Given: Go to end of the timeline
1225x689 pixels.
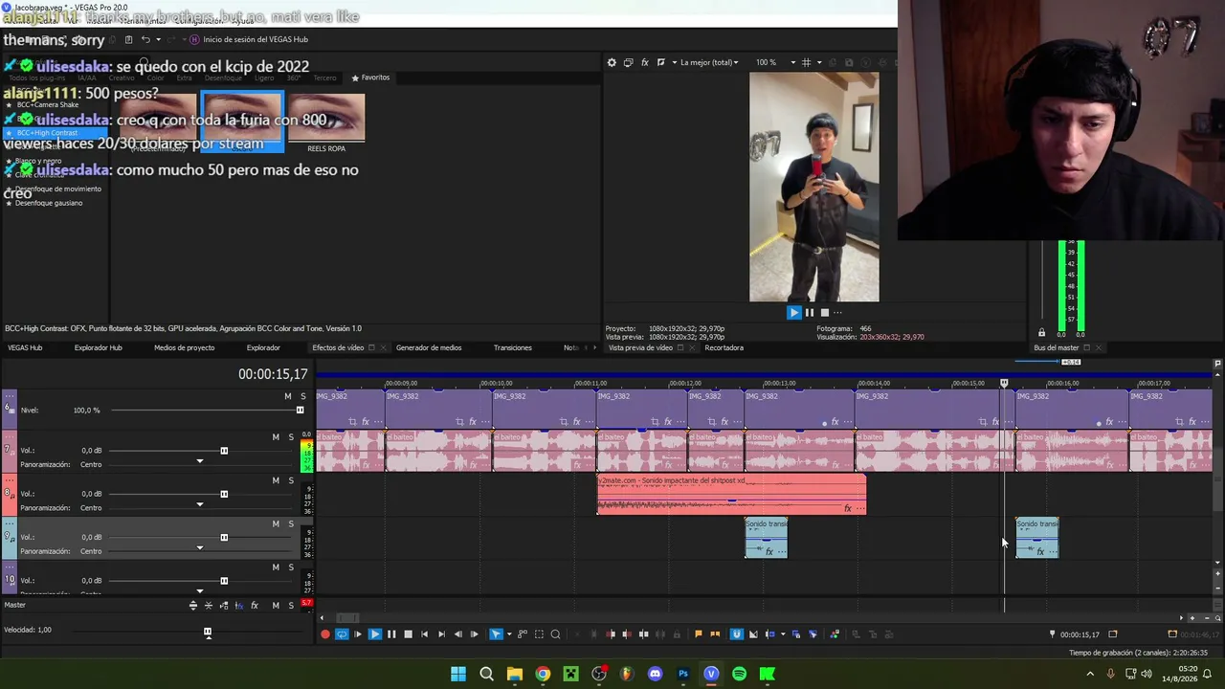Looking at the screenshot, I should (x=441, y=633).
